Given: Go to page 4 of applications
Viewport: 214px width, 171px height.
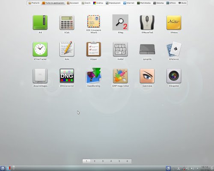Looking at the screenshot, I should (x=111, y=161).
